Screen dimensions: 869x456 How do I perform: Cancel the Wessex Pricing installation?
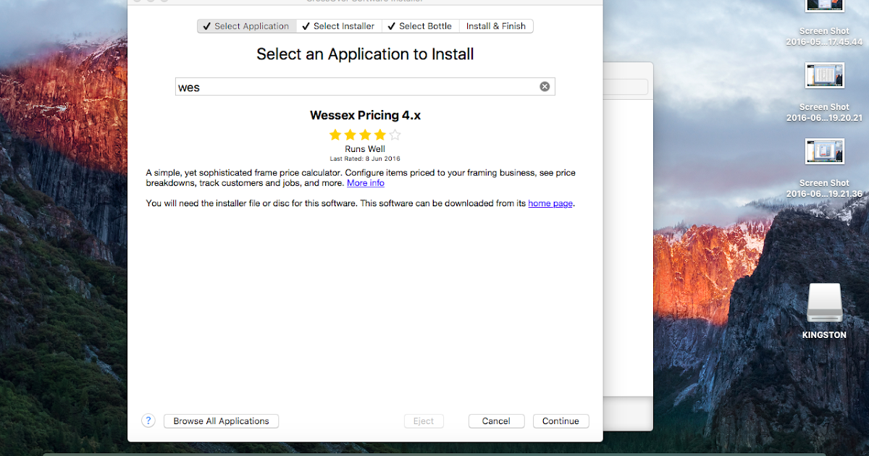[496, 421]
